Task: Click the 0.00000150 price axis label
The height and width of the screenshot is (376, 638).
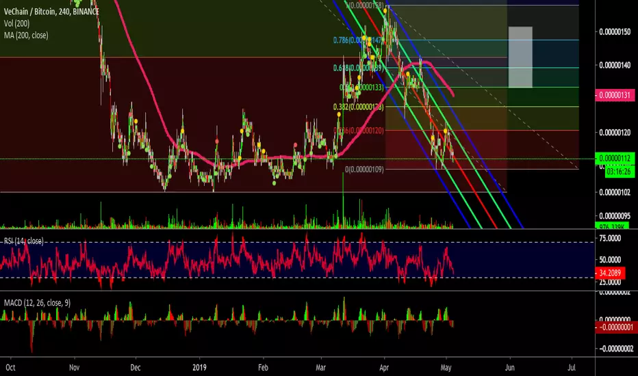Action: (x=615, y=31)
